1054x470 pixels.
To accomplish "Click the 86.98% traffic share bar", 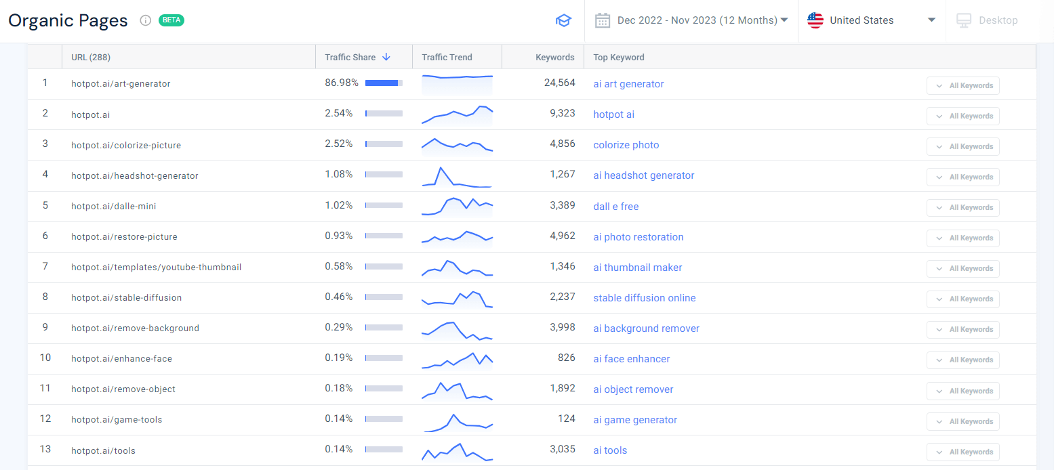I will tap(384, 83).
